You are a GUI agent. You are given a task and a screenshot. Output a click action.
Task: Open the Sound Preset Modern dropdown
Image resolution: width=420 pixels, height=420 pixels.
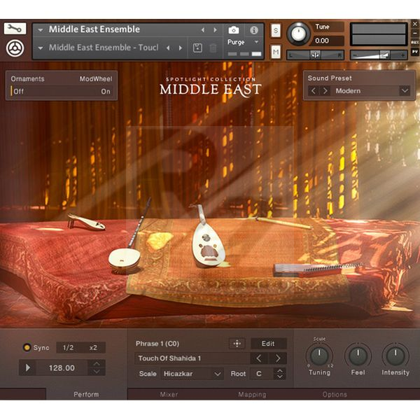coord(405,91)
